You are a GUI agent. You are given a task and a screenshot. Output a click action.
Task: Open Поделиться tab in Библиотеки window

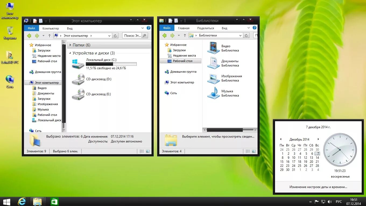[x=205, y=28]
